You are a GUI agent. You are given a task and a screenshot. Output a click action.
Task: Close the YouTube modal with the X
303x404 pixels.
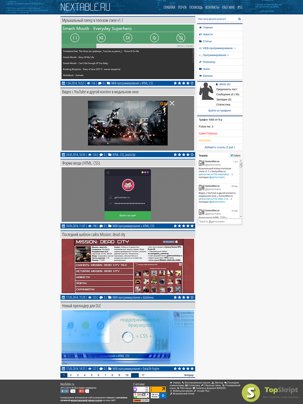tap(172, 103)
